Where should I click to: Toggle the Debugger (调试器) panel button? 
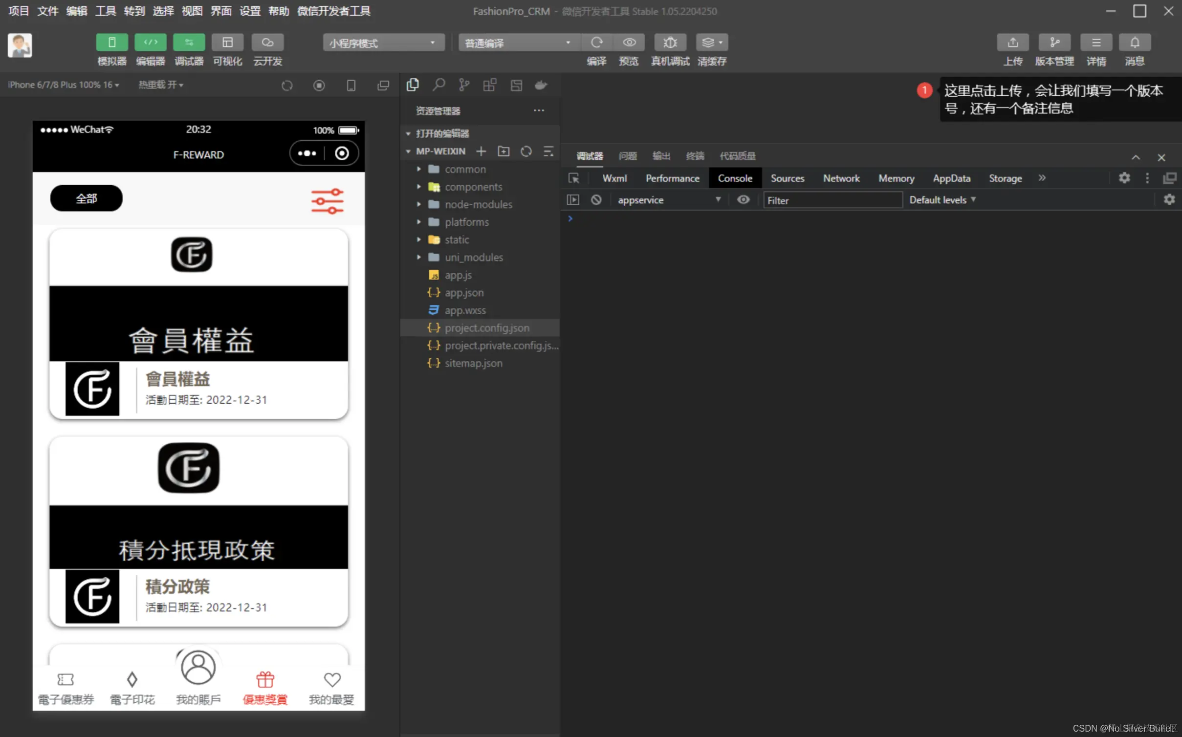pyautogui.click(x=189, y=43)
